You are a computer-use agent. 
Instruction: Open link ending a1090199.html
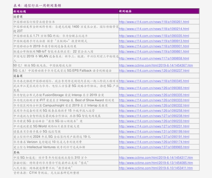(x=154, y=131)
